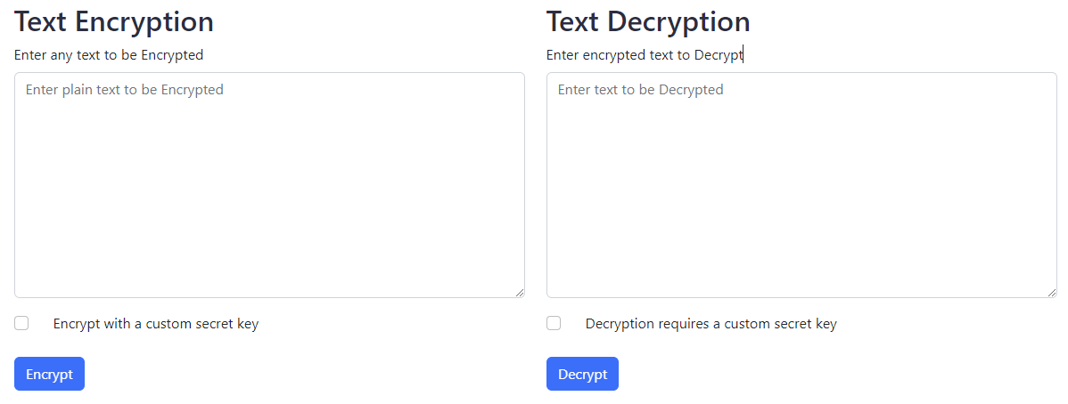Click the word 'Encryption' in left heading
The width and height of the screenshot is (1068, 404).
tap(144, 21)
